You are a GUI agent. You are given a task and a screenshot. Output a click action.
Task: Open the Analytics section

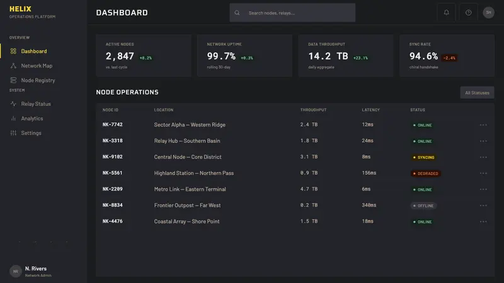43,118
